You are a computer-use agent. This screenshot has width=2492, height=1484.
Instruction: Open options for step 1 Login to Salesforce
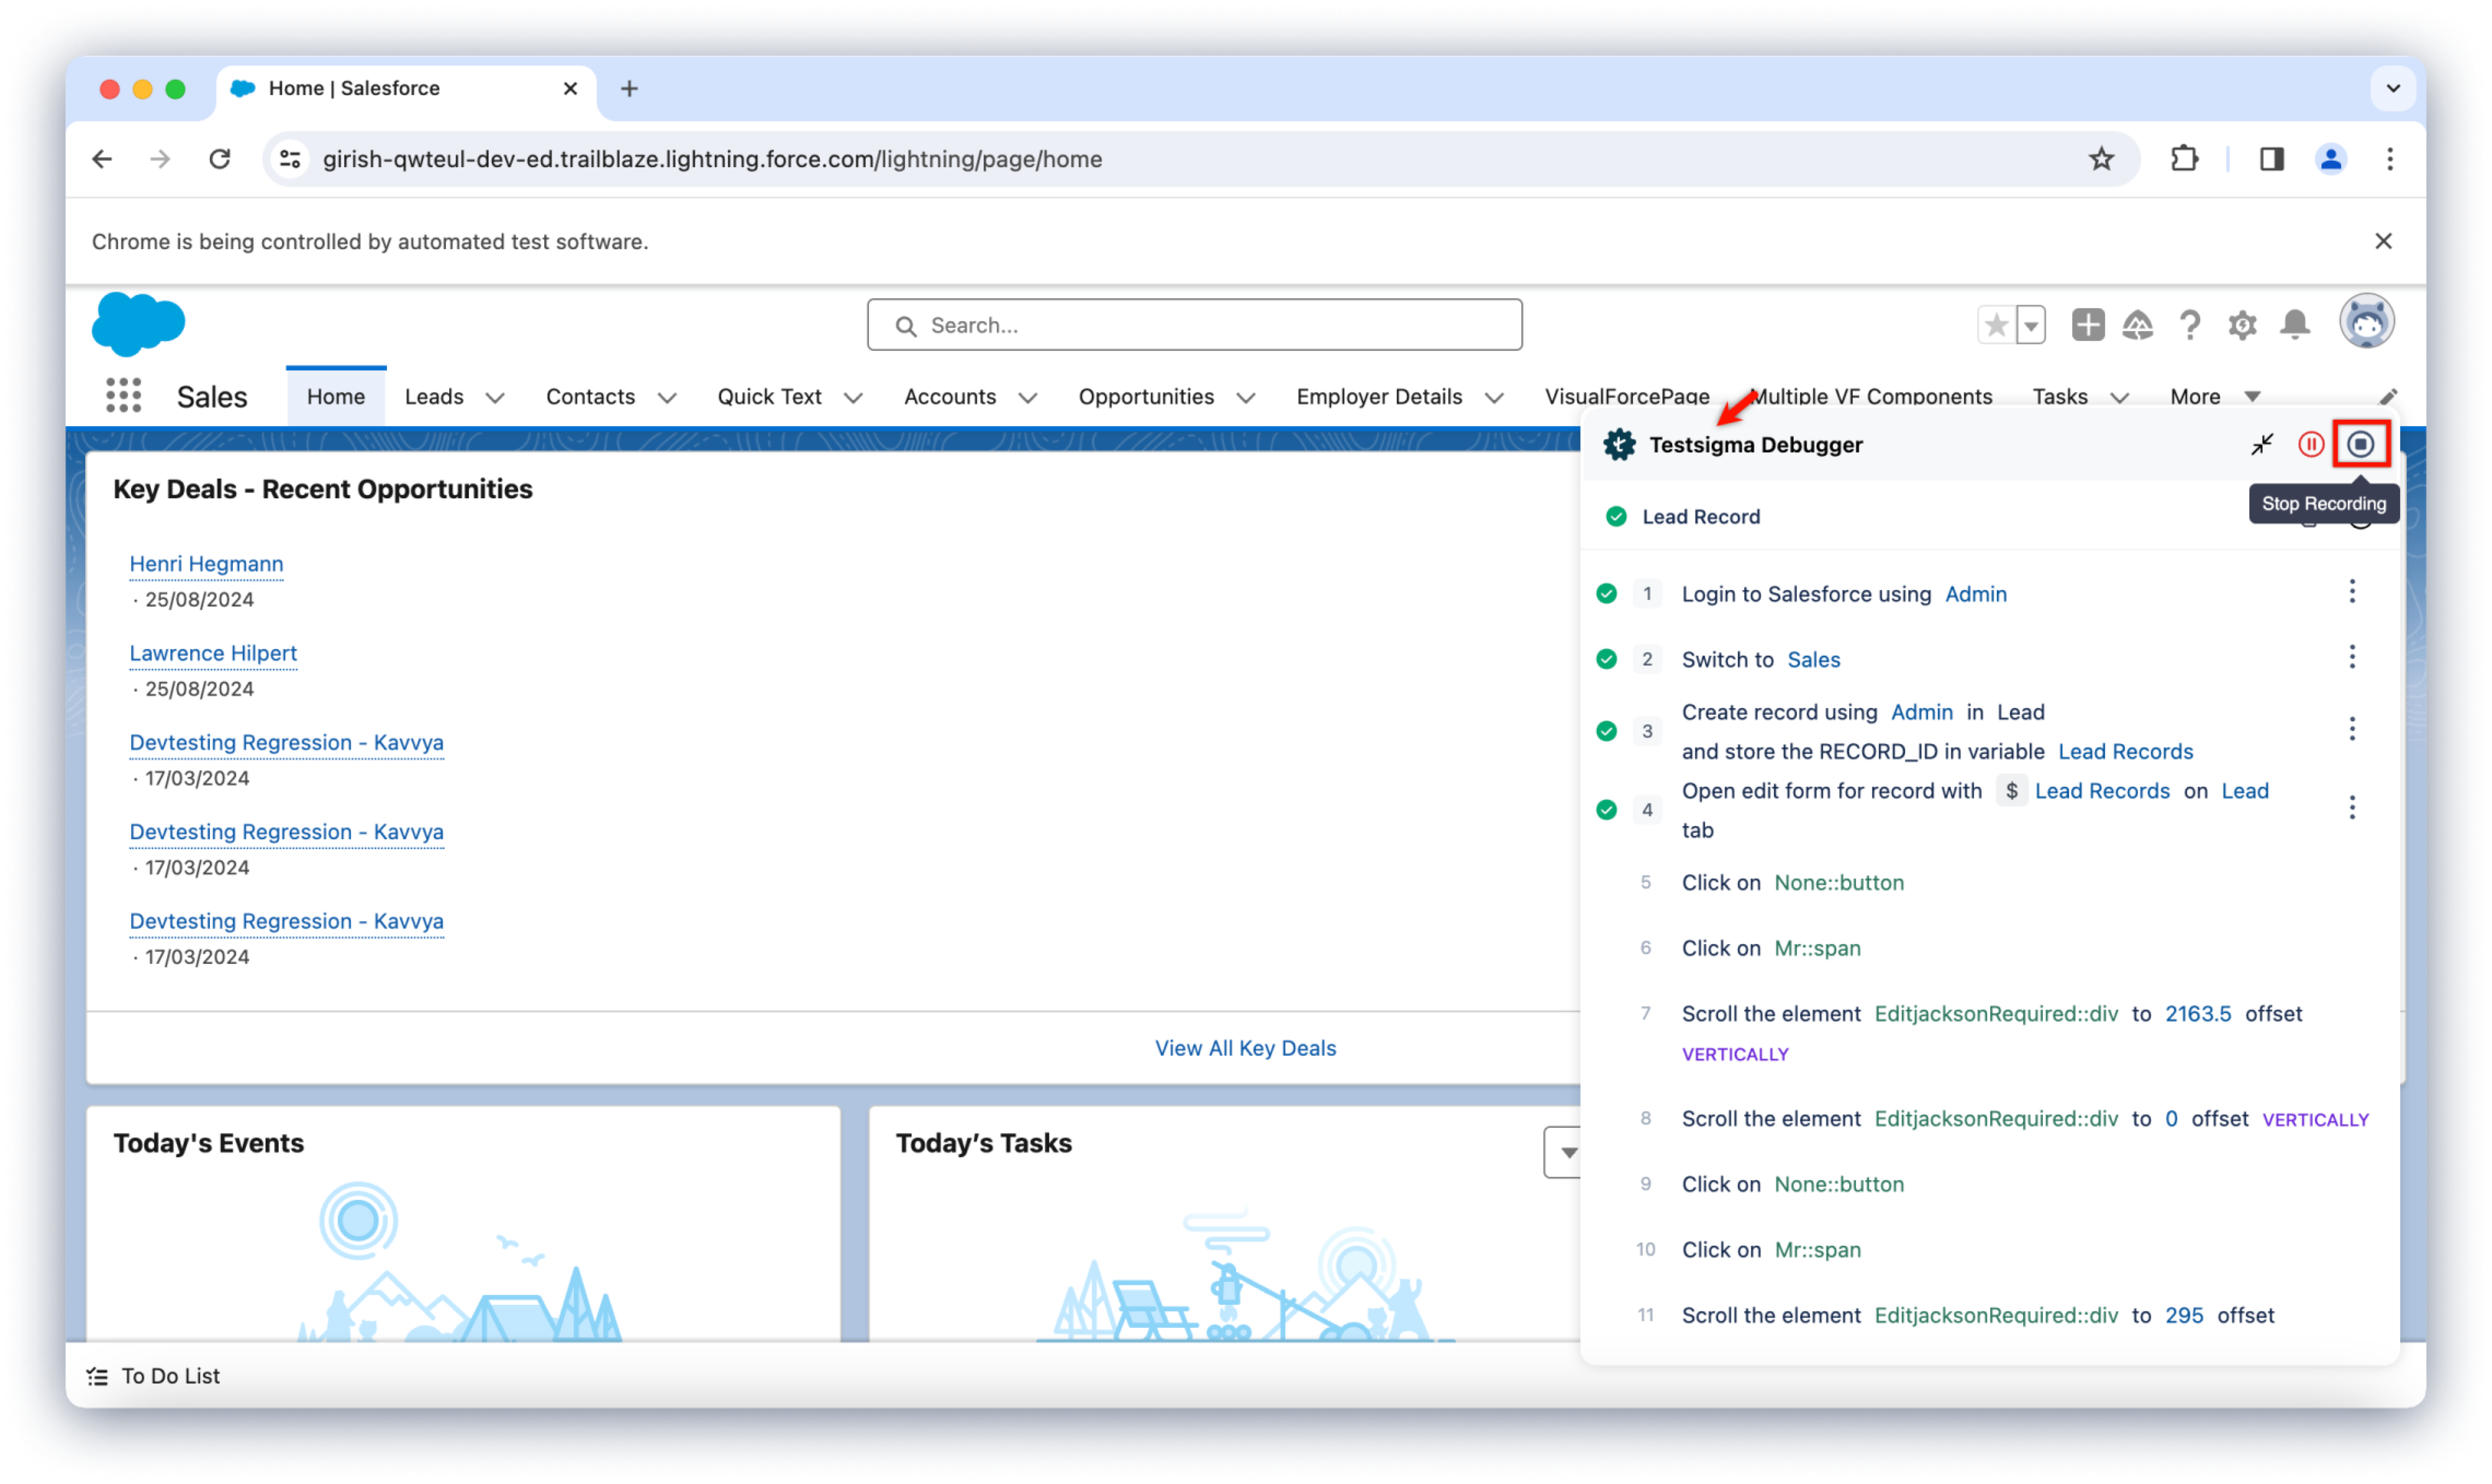point(2352,592)
